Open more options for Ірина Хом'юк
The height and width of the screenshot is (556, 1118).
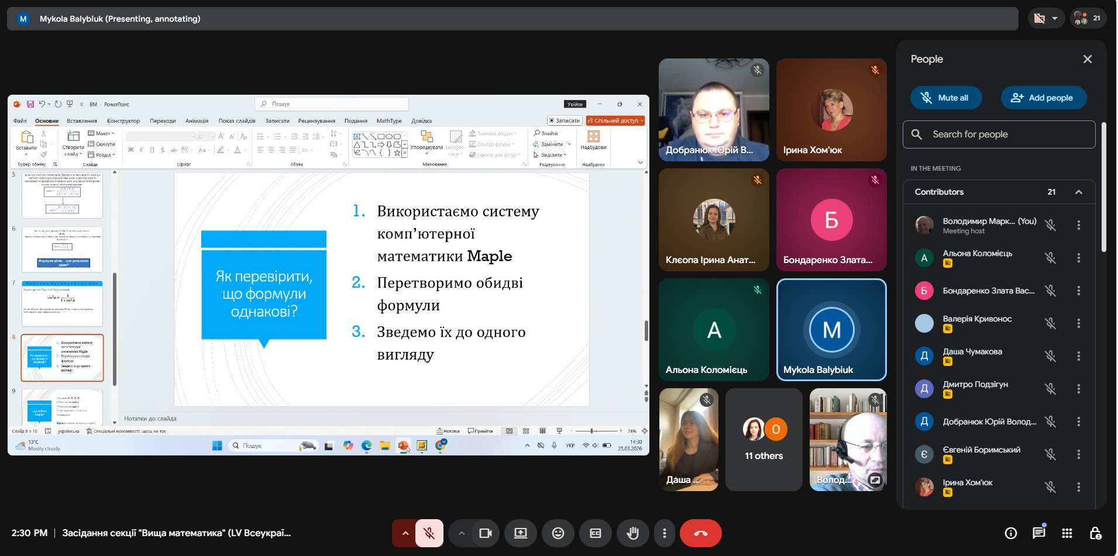(1078, 487)
